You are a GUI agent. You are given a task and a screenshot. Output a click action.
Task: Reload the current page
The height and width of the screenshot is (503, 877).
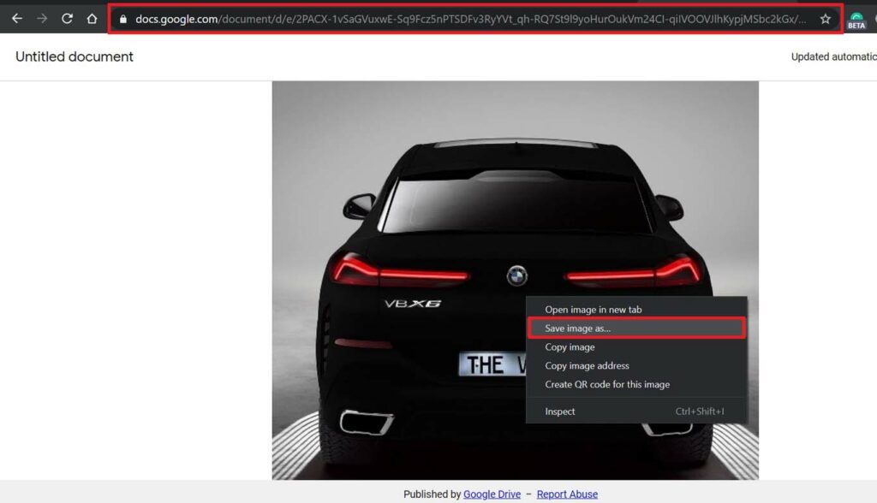point(67,19)
